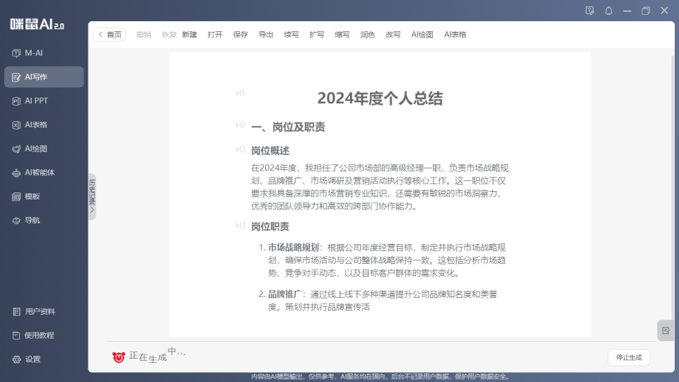Click heading 一、岗位及职责
Image resolution: width=679 pixels, height=382 pixels.
[288, 127]
